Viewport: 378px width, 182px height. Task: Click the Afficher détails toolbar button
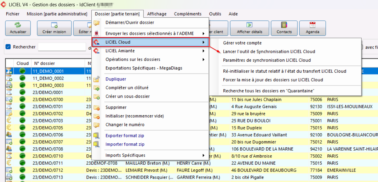pos(249,28)
